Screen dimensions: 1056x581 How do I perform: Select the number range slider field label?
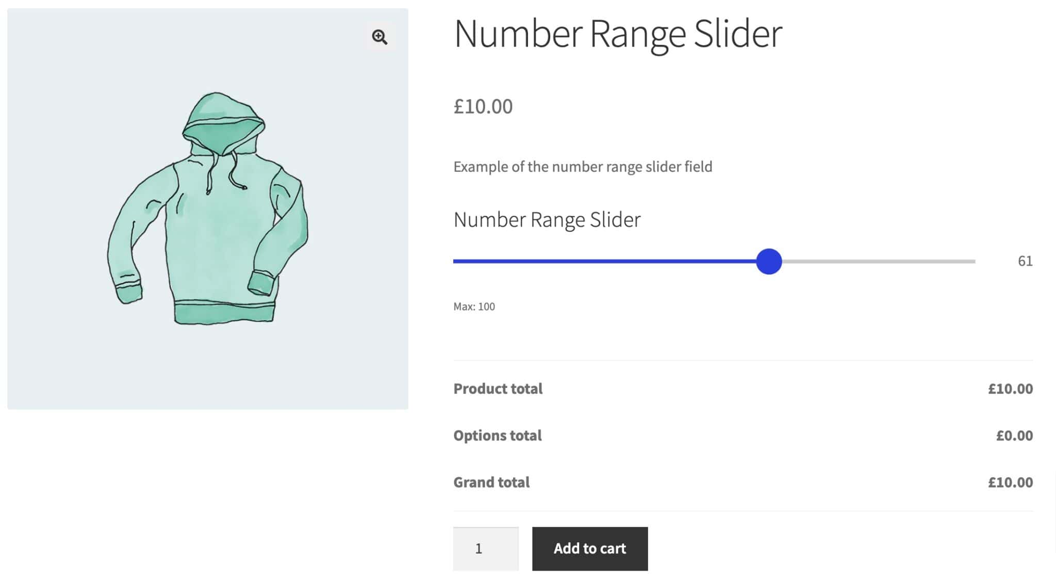pos(547,219)
